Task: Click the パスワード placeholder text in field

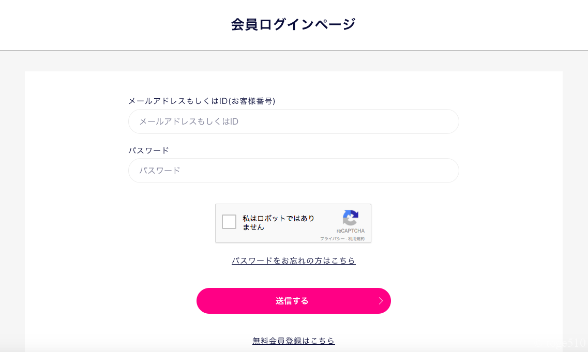Action: 160,171
